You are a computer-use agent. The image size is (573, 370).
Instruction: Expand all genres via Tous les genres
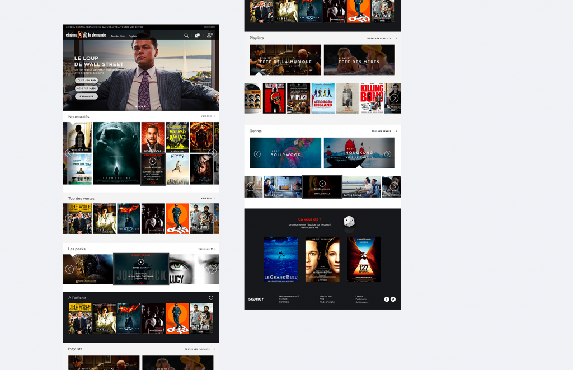[x=383, y=131]
